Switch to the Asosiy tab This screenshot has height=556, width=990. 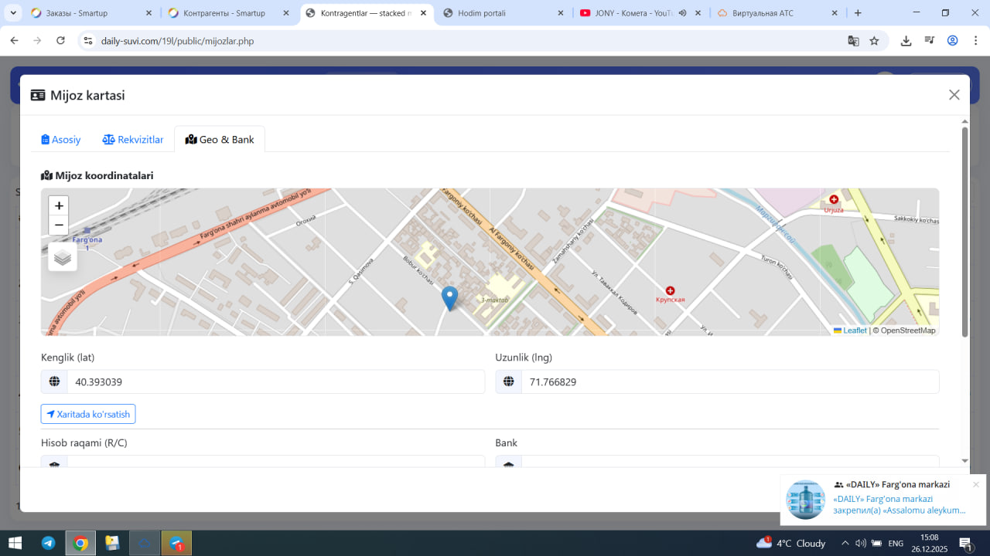61,140
